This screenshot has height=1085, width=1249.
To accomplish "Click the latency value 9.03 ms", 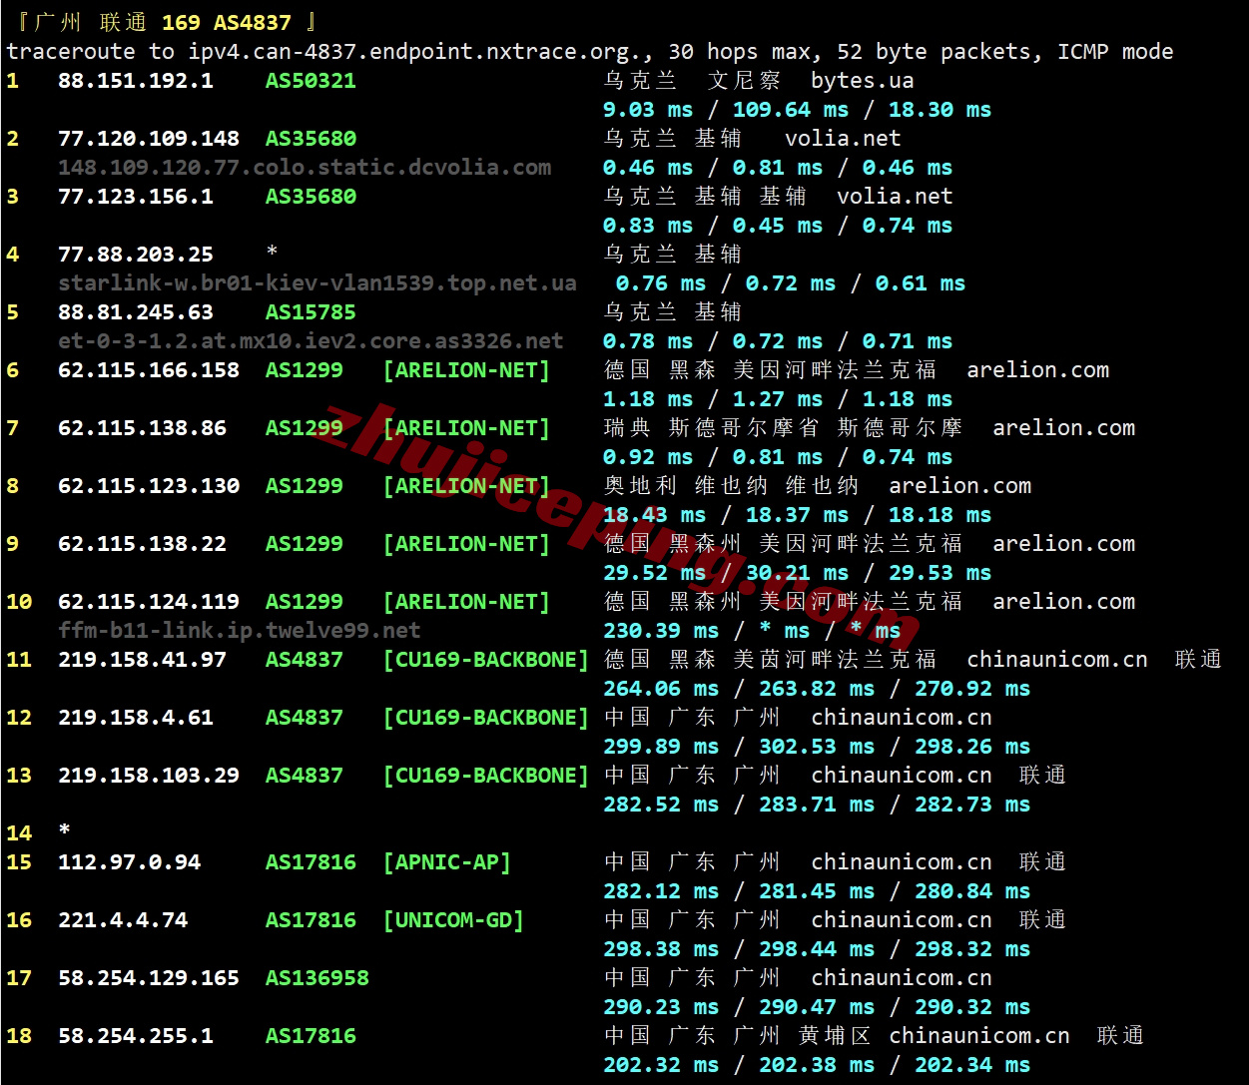I will pyautogui.click(x=648, y=110).
